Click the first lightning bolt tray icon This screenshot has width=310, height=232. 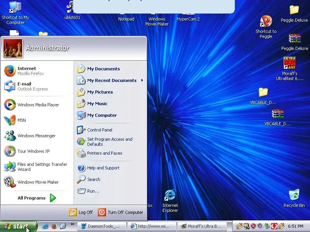coord(239,226)
